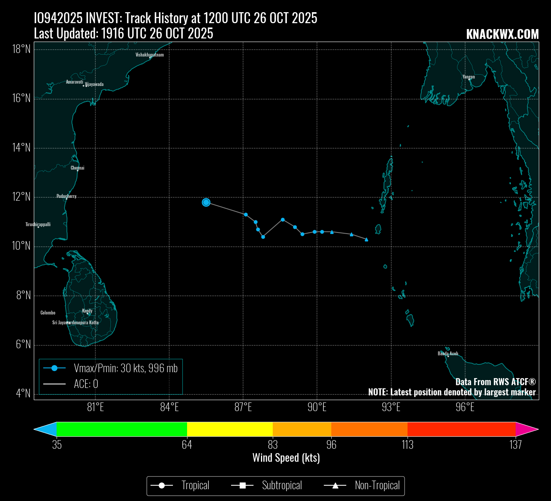Click the largest latest-position track marker
551x501 pixels.
[x=206, y=202]
